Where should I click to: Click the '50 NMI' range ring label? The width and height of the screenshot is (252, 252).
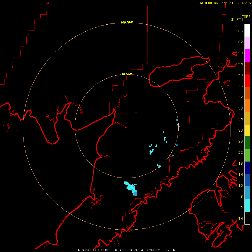coord(127,74)
